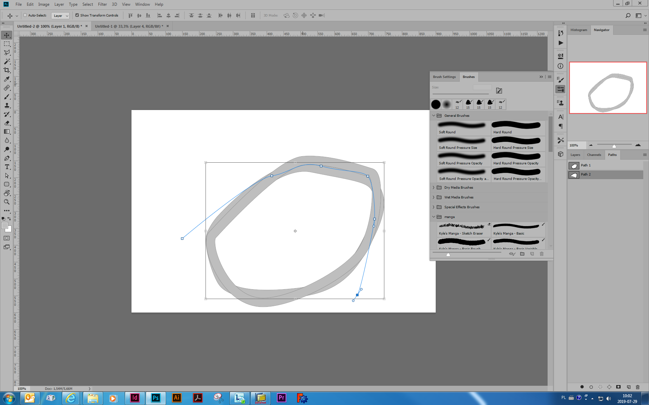Open Photoshop search icon in options bar

point(628,15)
